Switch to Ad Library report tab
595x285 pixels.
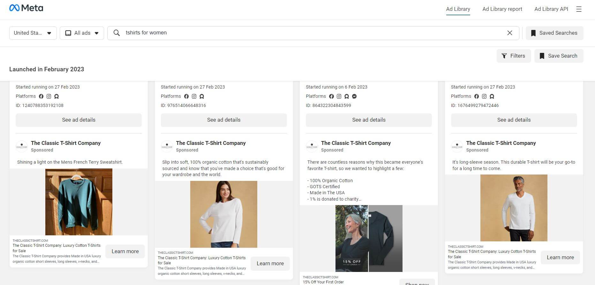point(502,9)
